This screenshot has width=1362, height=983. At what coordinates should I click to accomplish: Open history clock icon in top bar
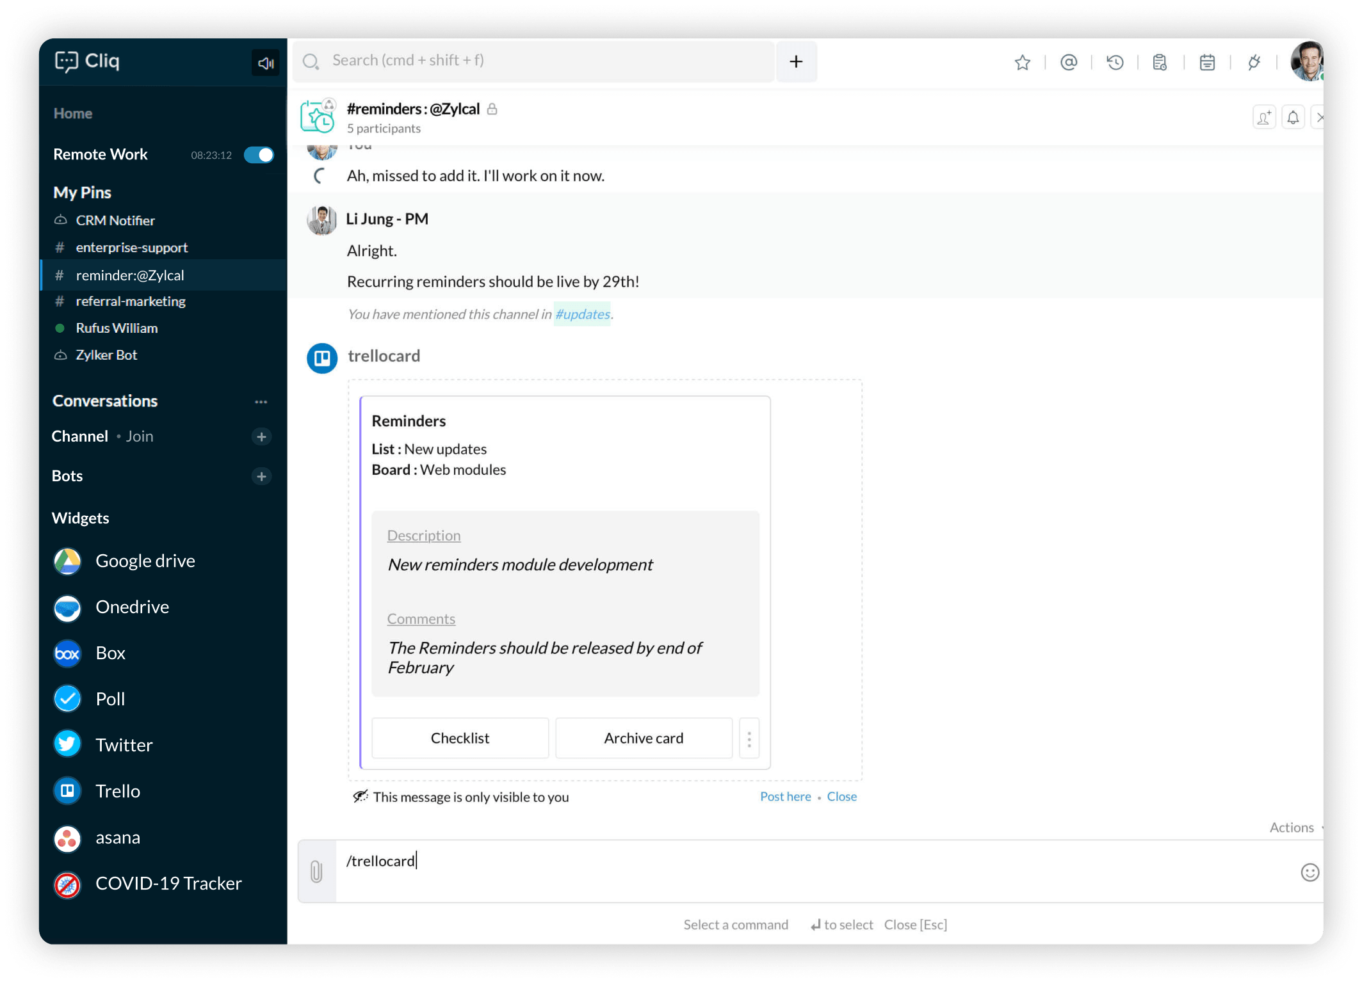[1115, 62]
